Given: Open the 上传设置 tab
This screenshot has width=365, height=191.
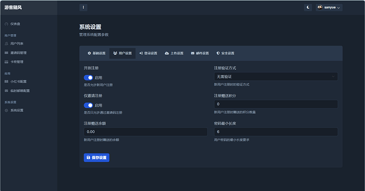Looking at the screenshot, I should [x=174, y=53].
